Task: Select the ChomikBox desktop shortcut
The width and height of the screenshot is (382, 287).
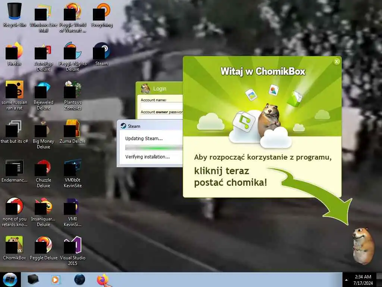Action: click(15, 248)
